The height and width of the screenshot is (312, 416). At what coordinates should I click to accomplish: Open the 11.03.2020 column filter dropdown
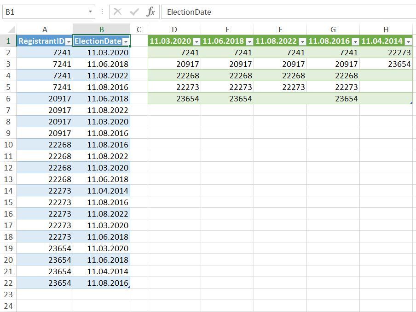tap(196, 42)
